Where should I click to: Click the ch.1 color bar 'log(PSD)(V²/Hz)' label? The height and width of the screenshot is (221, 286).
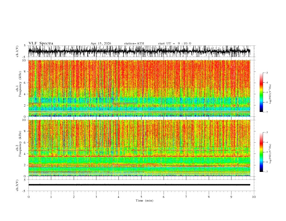pyautogui.click(x=270, y=94)
